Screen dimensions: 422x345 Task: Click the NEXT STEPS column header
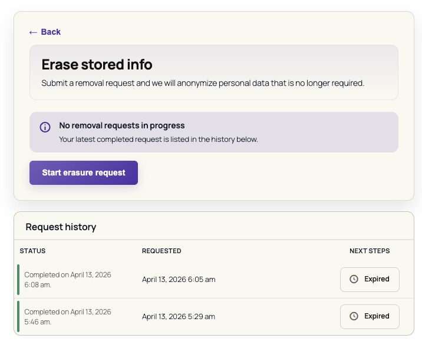click(370, 251)
